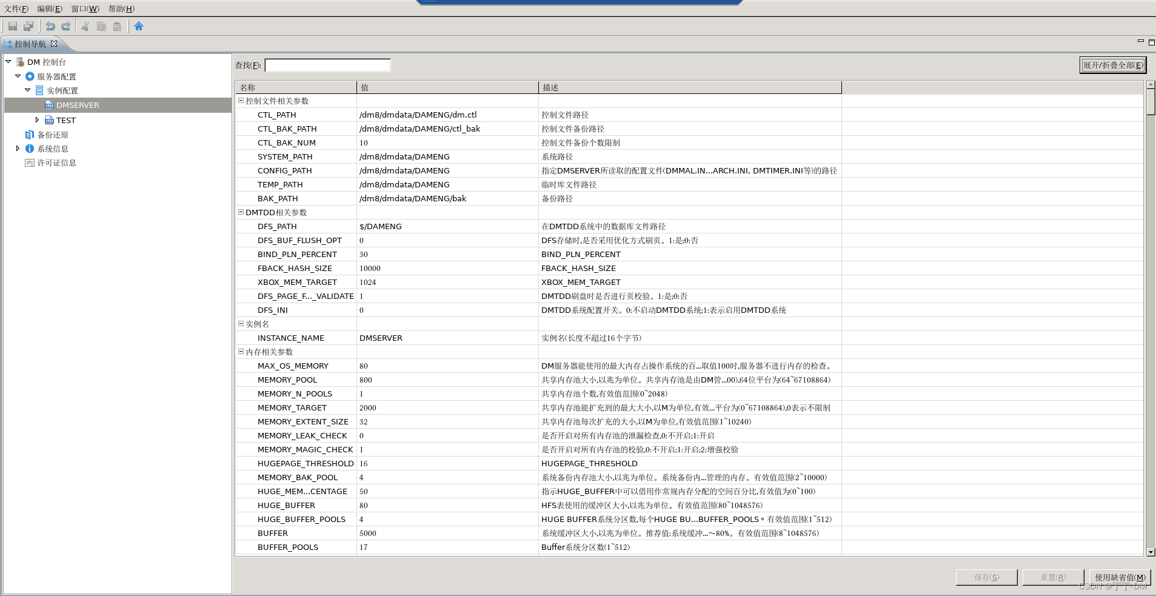Click the Paste toolbar icon

pos(116,25)
